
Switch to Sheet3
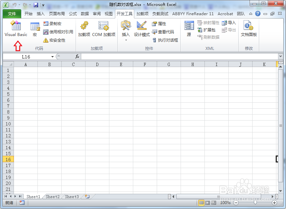click(72, 197)
